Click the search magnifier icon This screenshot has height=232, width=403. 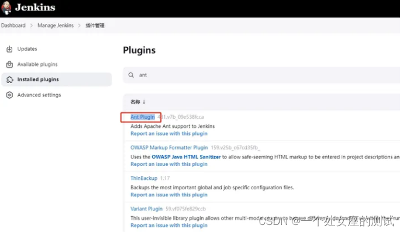[x=131, y=75]
